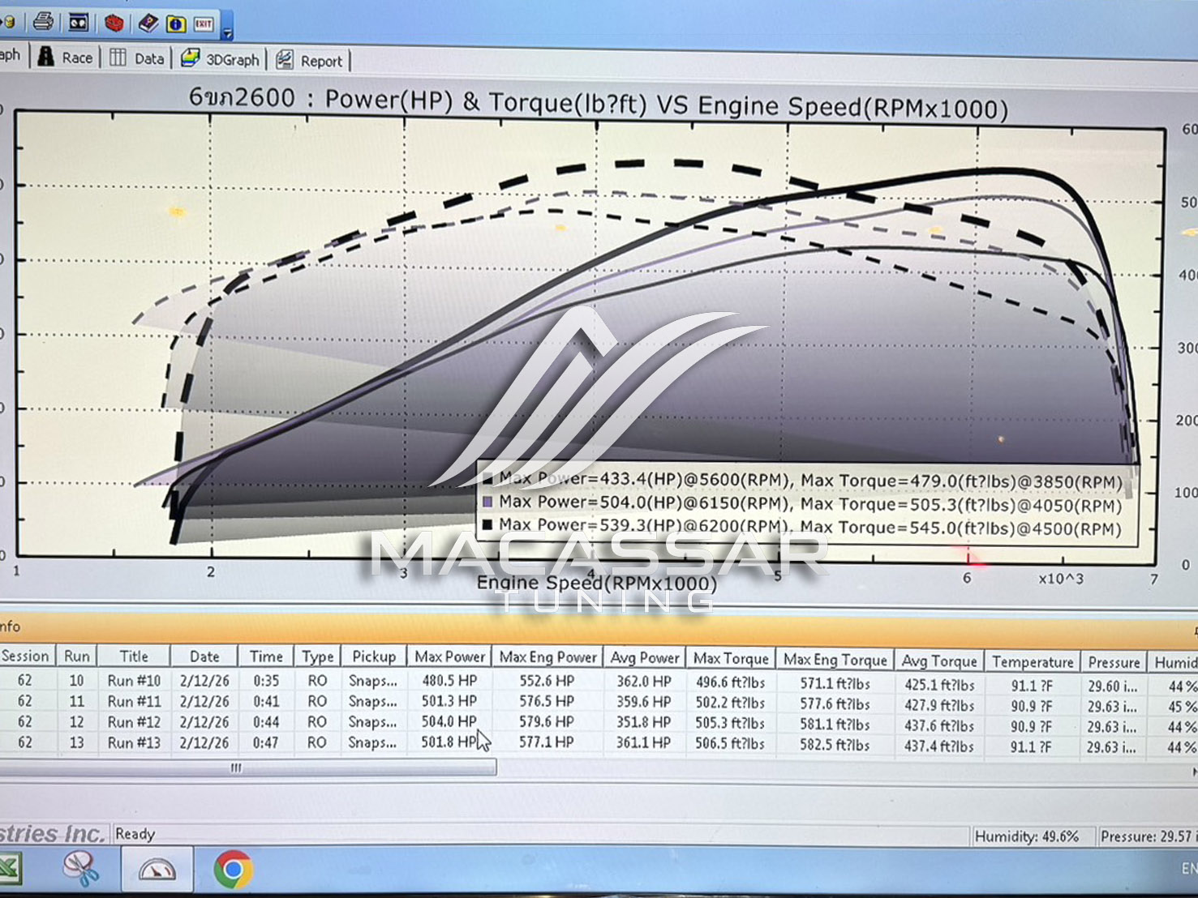Image resolution: width=1198 pixels, height=898 pixels.
Task: Open the 3DGraph tab
Action: tap(221, 58)
